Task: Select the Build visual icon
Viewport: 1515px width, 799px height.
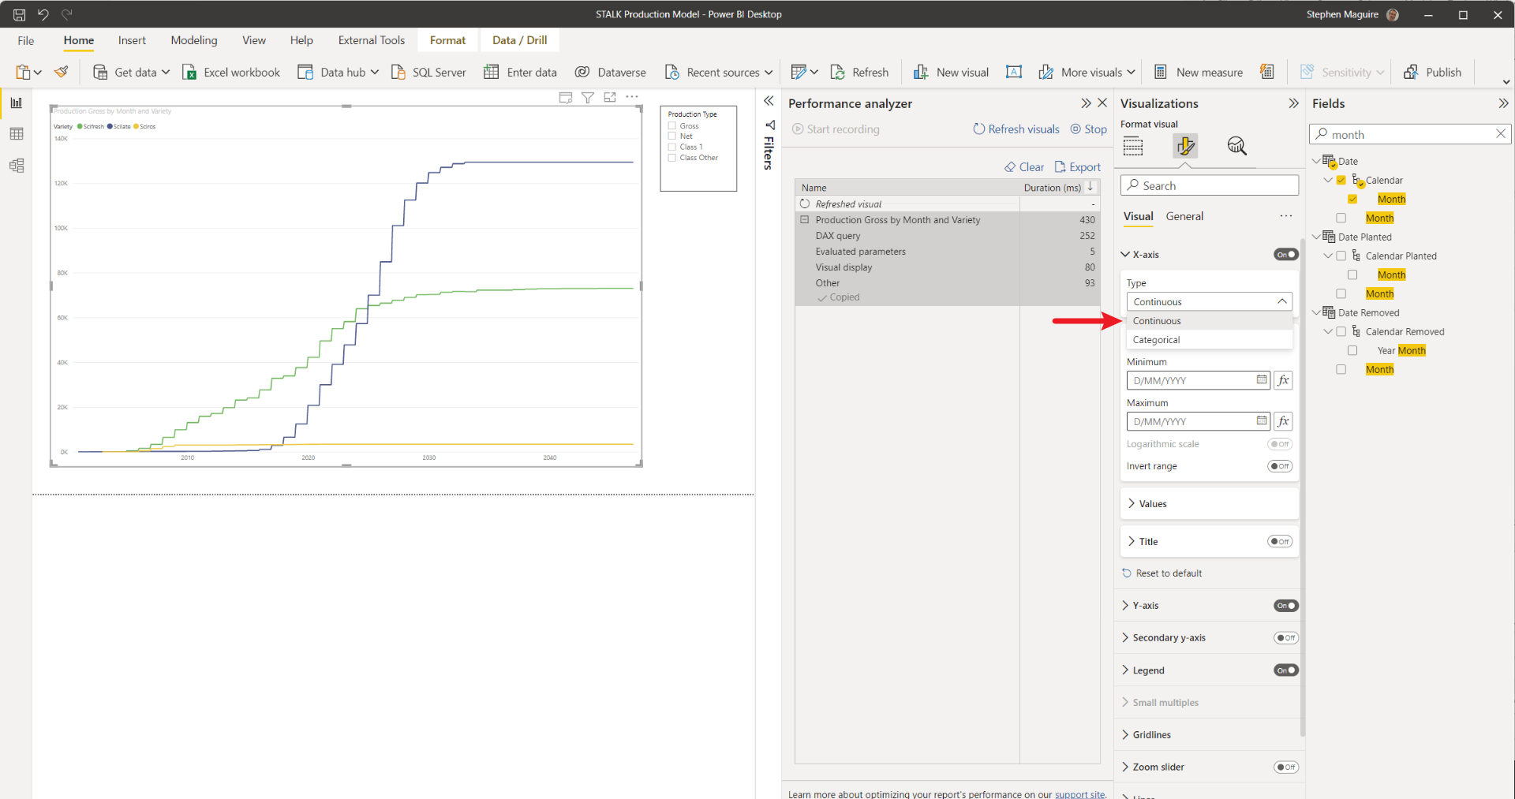Action: point(1133,146)
